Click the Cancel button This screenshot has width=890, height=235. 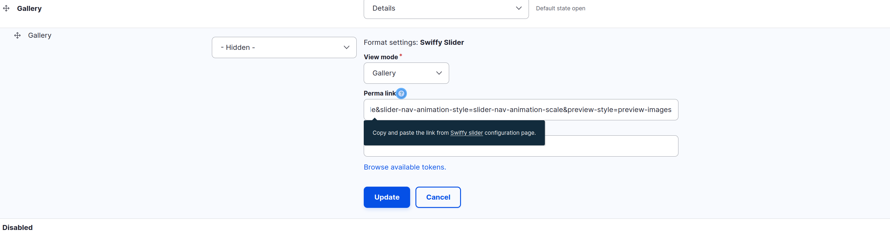tap(438, 197)
